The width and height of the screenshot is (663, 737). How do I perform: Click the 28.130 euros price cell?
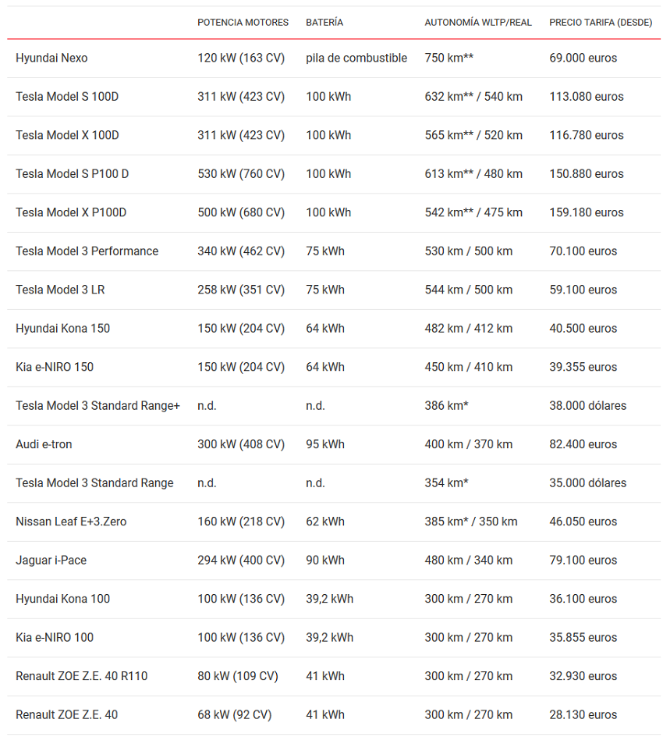pos(583,714)
